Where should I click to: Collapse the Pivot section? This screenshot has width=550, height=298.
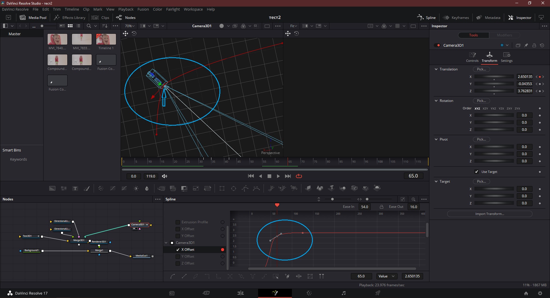[x=436, y=139]
